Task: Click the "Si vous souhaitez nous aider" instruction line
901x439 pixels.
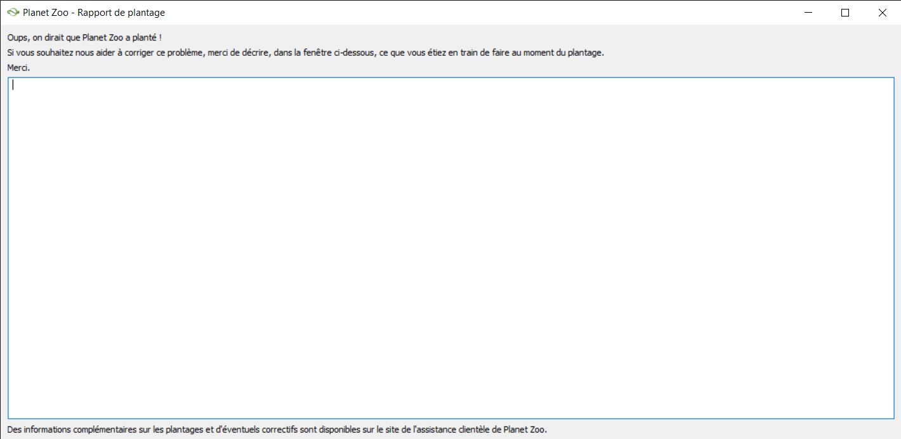Action: click(x=305, y=53)
